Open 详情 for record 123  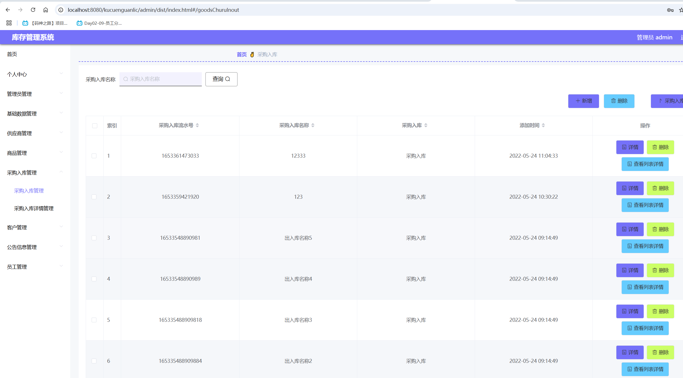(630, 188)
